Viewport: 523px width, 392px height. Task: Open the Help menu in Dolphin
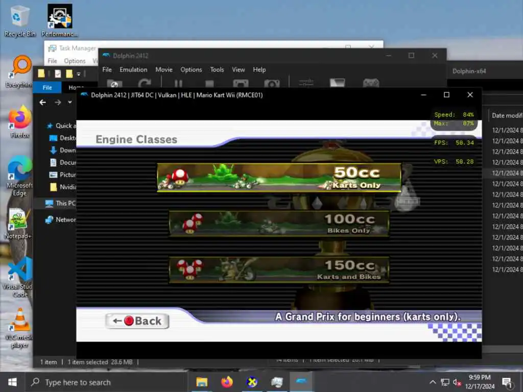click(259, 69)
